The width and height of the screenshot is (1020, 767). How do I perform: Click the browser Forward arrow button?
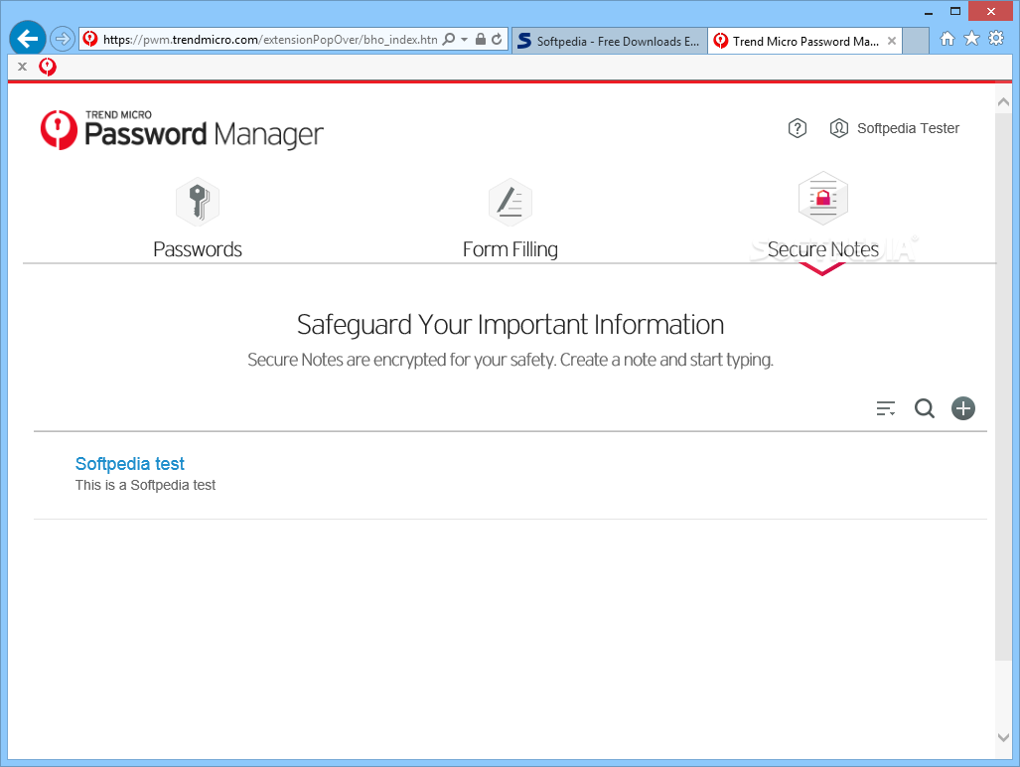(x=63, y=39)
